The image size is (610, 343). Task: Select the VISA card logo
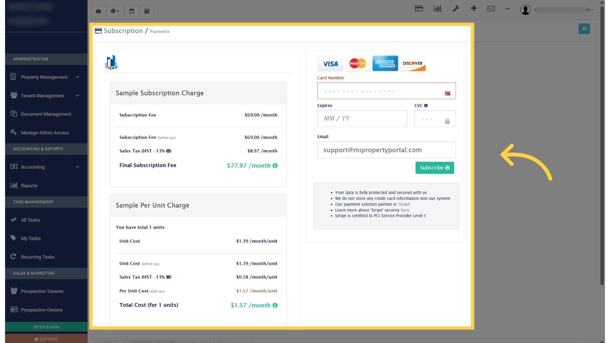coord(330,63)
